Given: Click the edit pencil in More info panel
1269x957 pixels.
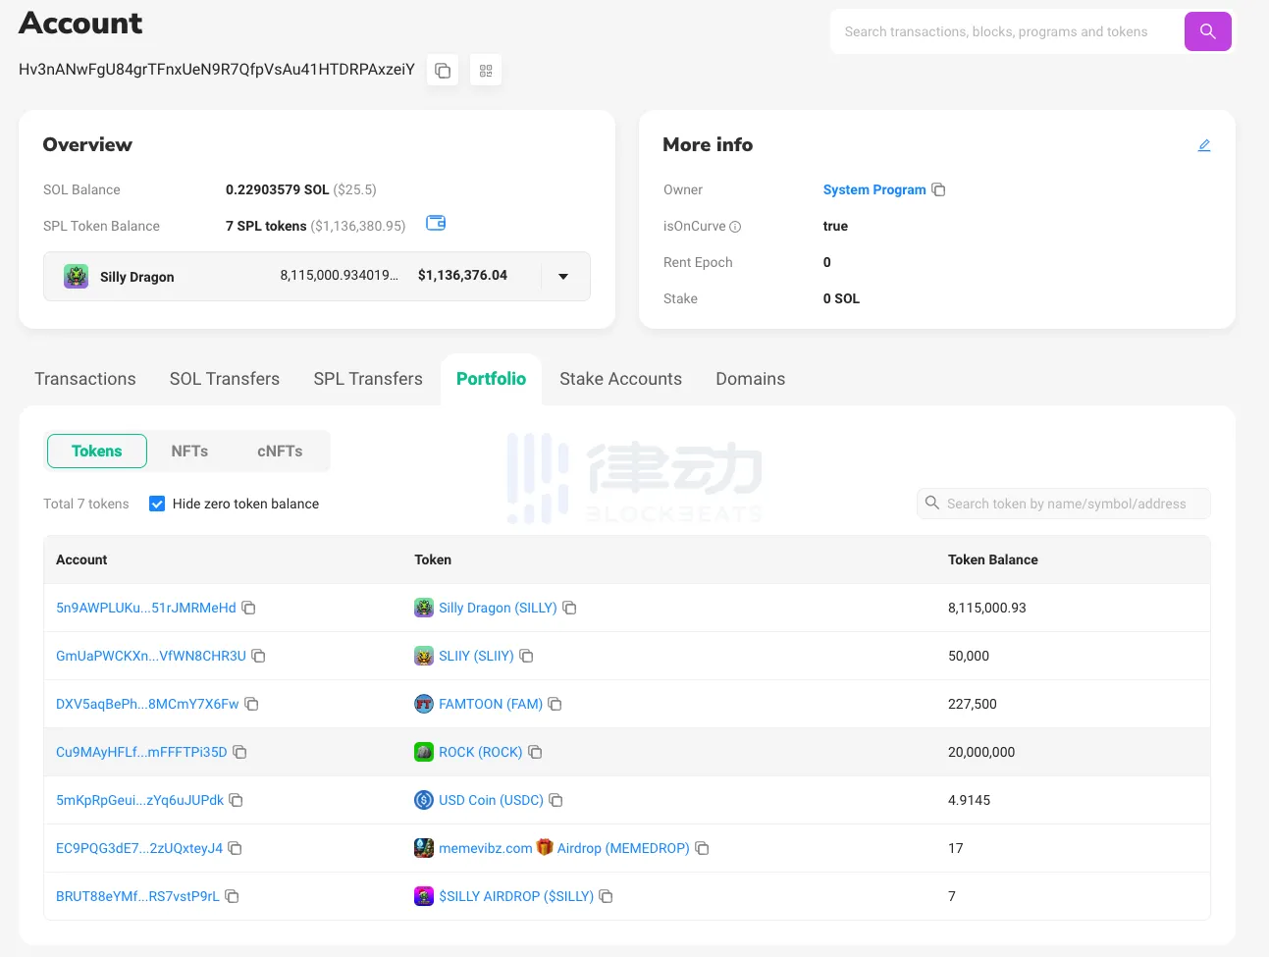Looking at the screenshot, I should 1204,144.
